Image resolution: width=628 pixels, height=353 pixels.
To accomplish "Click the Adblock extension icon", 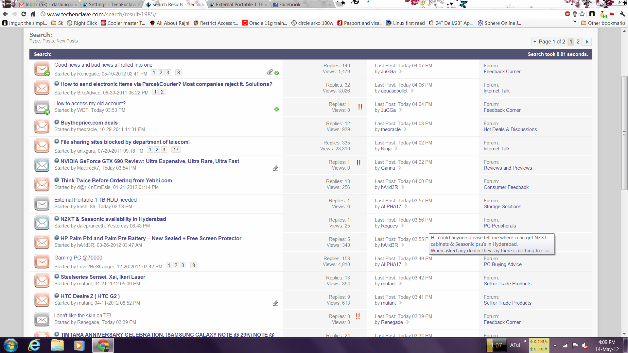I will 567,14.
